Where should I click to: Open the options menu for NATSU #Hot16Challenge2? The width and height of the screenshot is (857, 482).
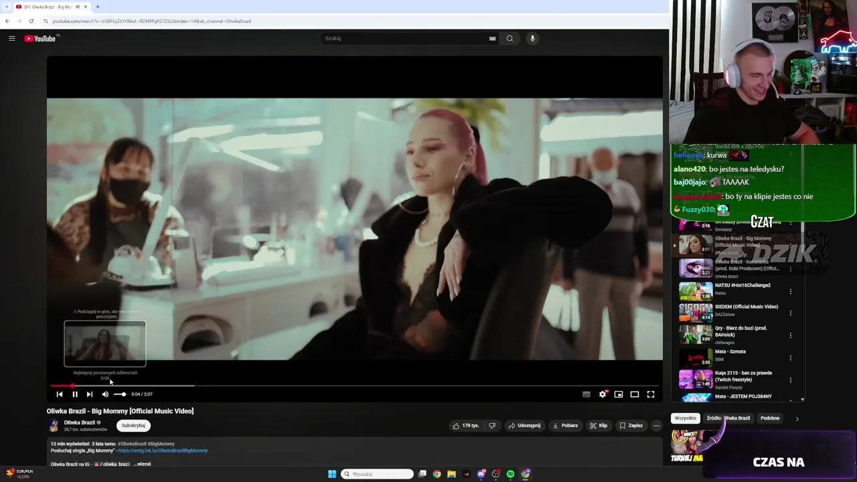[x=791, y=291]
